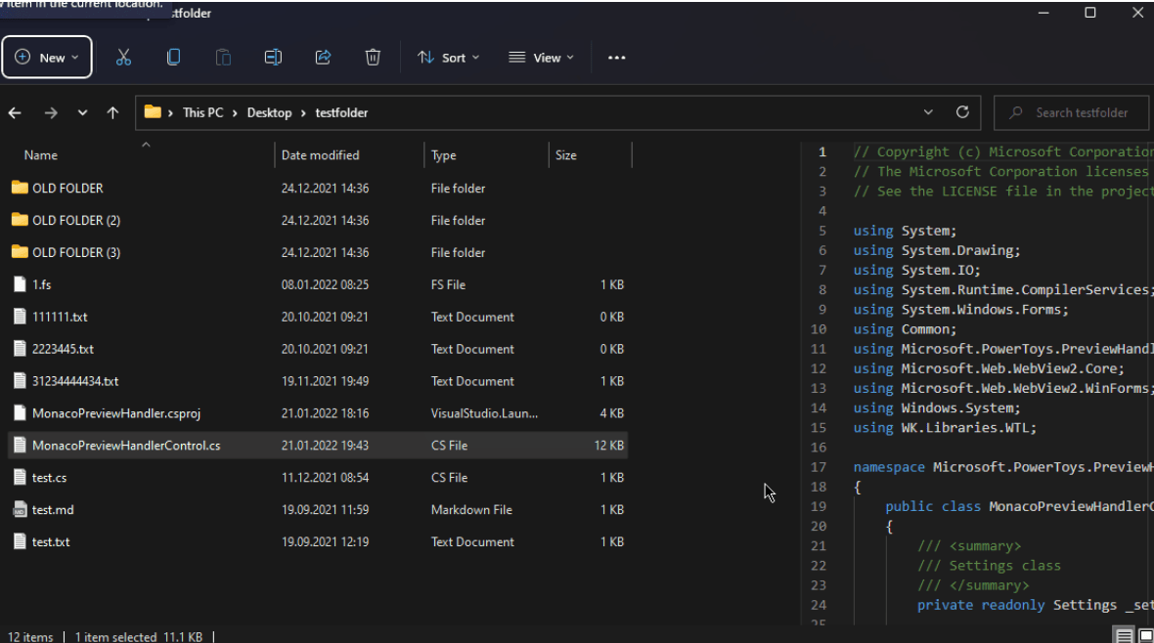Expand recent locations chevron
The height and width of the screenshot is (643, 1154).
(x=82, y=112)
